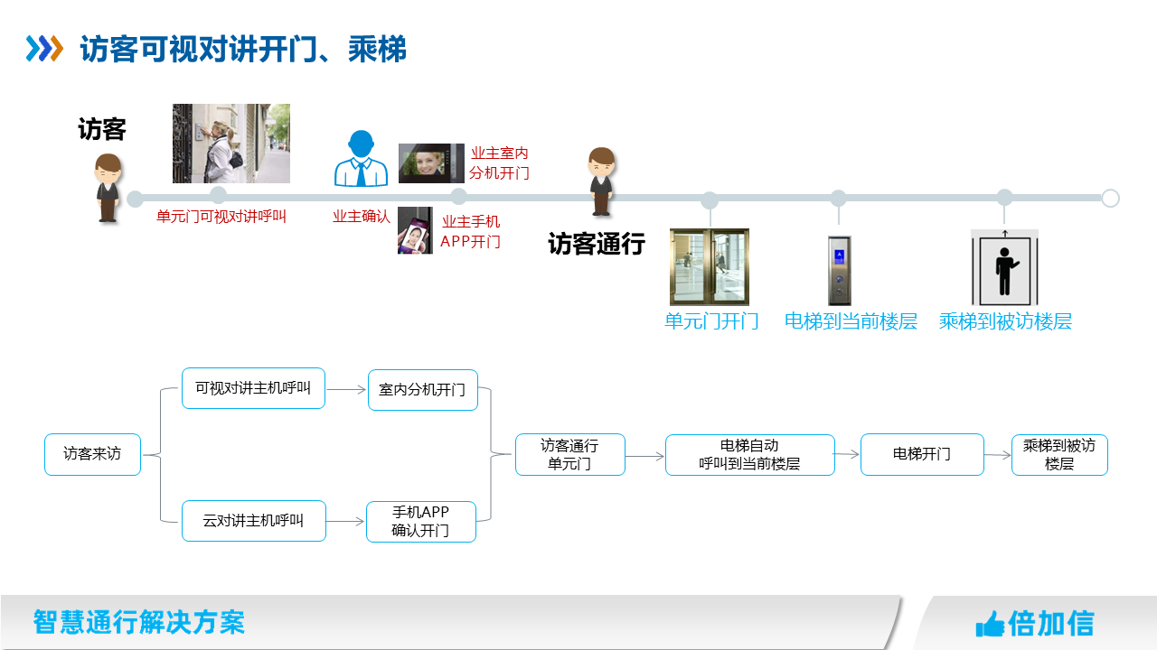The image size is (1157, 650).
Task: Click the thumbs-up 倍加信 logo
Action: click(x=1035, y=623)
